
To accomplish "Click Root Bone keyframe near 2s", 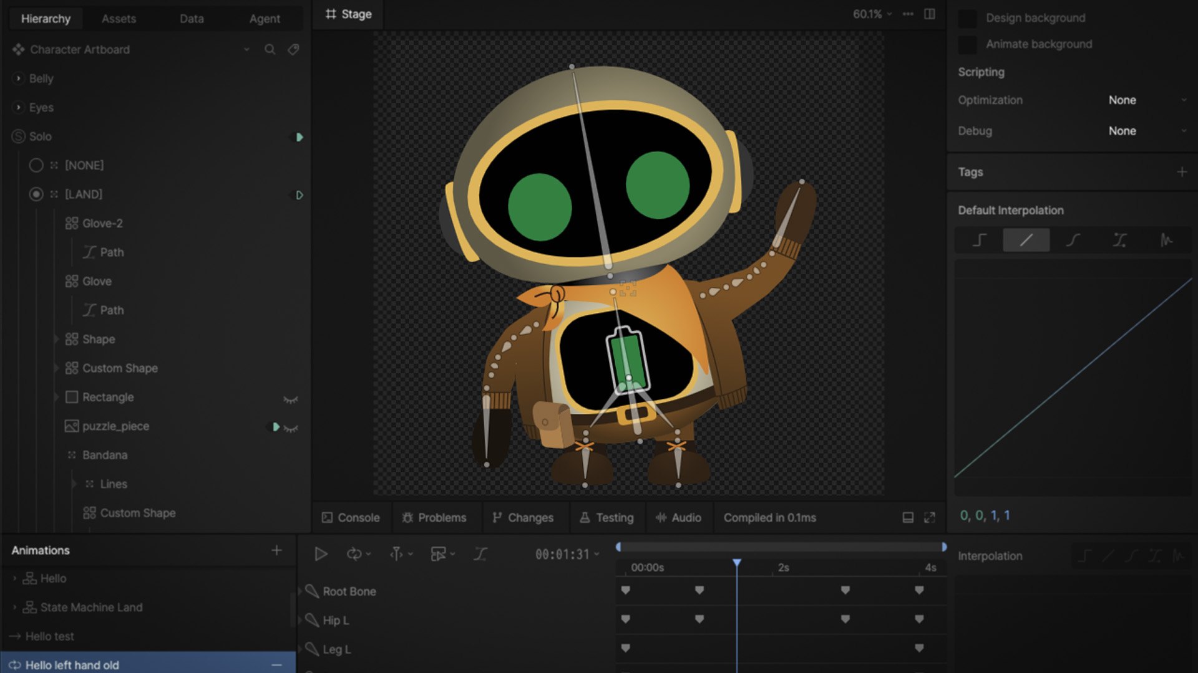I will [x=845, y=590].
